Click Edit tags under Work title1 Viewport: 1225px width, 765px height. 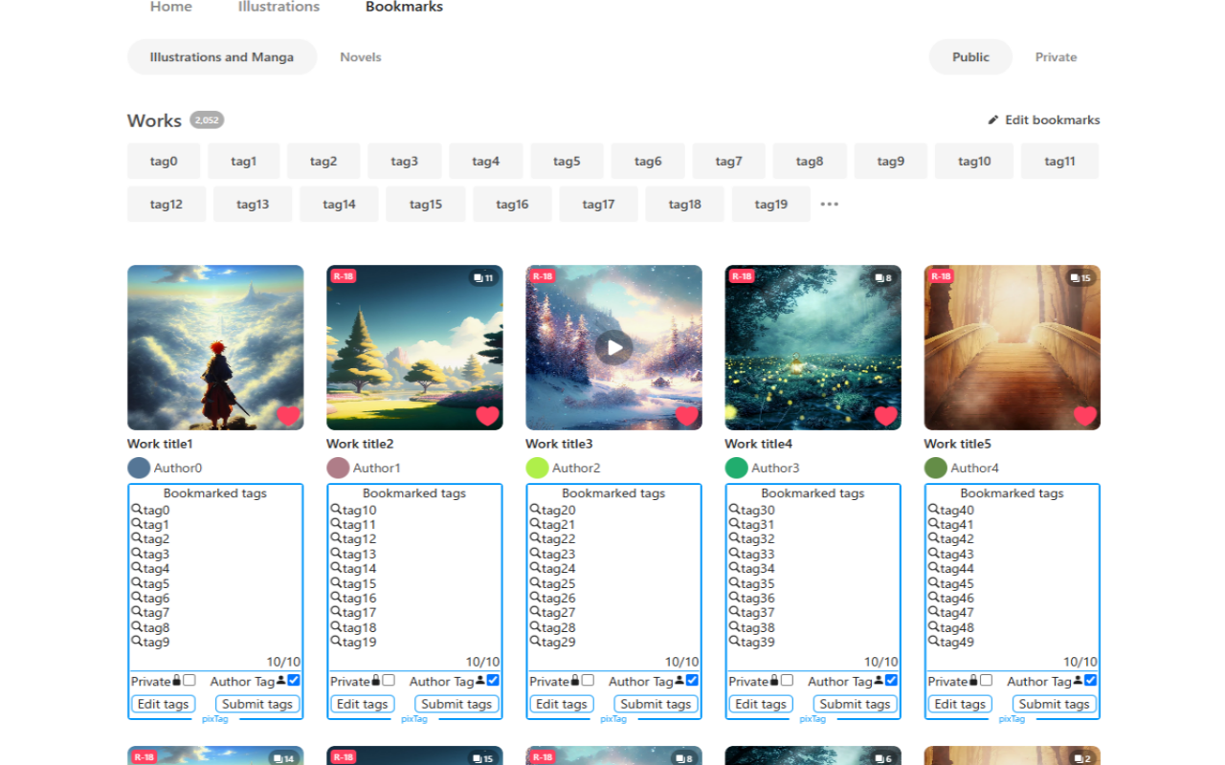coord(164,704)
